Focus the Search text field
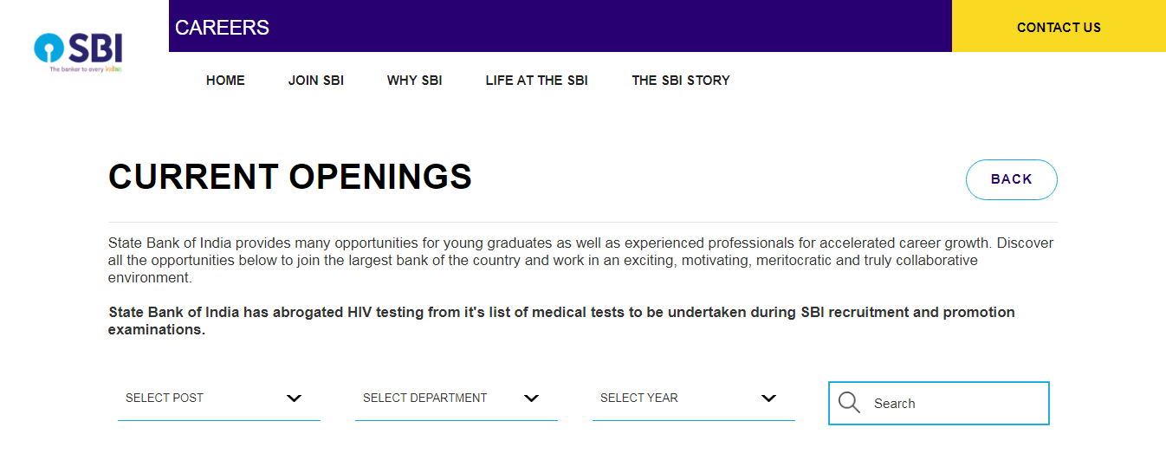Screen dimensions: 1166x460 point(953,404)
